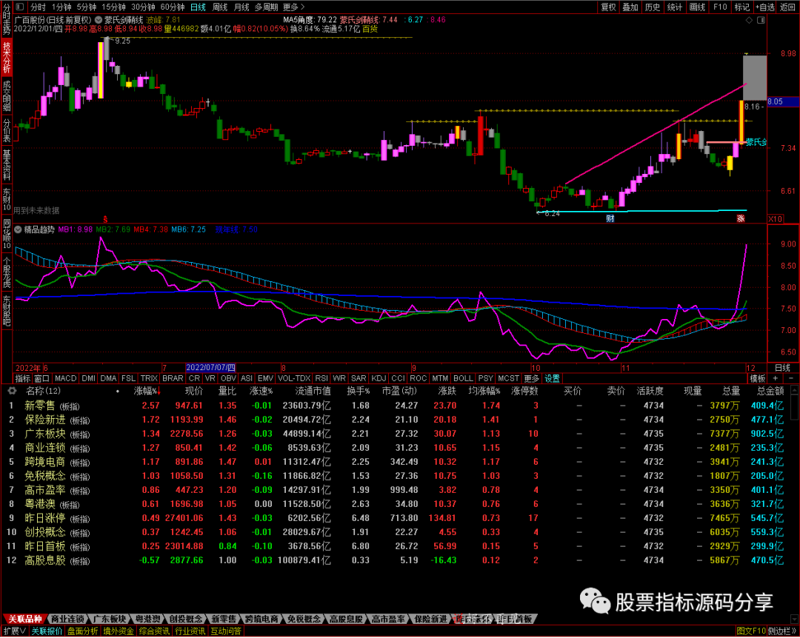This screenshot has width=800, height=638.
Task: Select the 周线 weekly chart
Action: [x=220, y=7]
